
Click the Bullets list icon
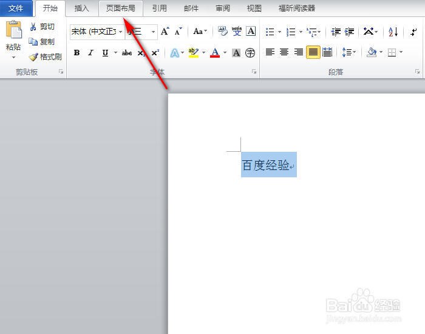click(270, 32)
